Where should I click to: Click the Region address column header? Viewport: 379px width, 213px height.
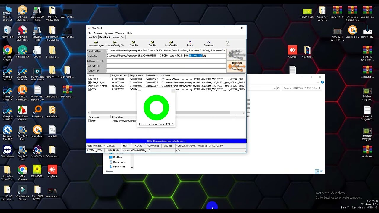click(120, 75)
